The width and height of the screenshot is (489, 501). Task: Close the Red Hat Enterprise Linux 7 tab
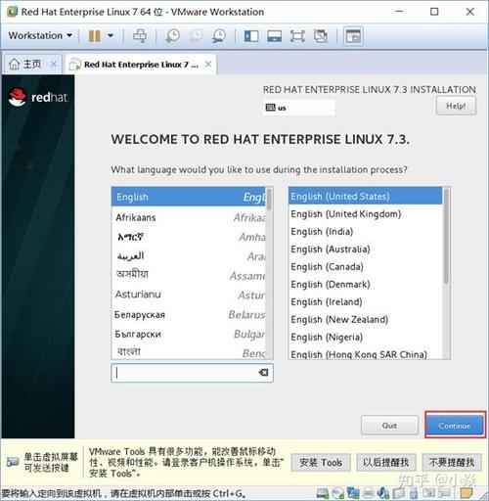[x=208, y=65]
